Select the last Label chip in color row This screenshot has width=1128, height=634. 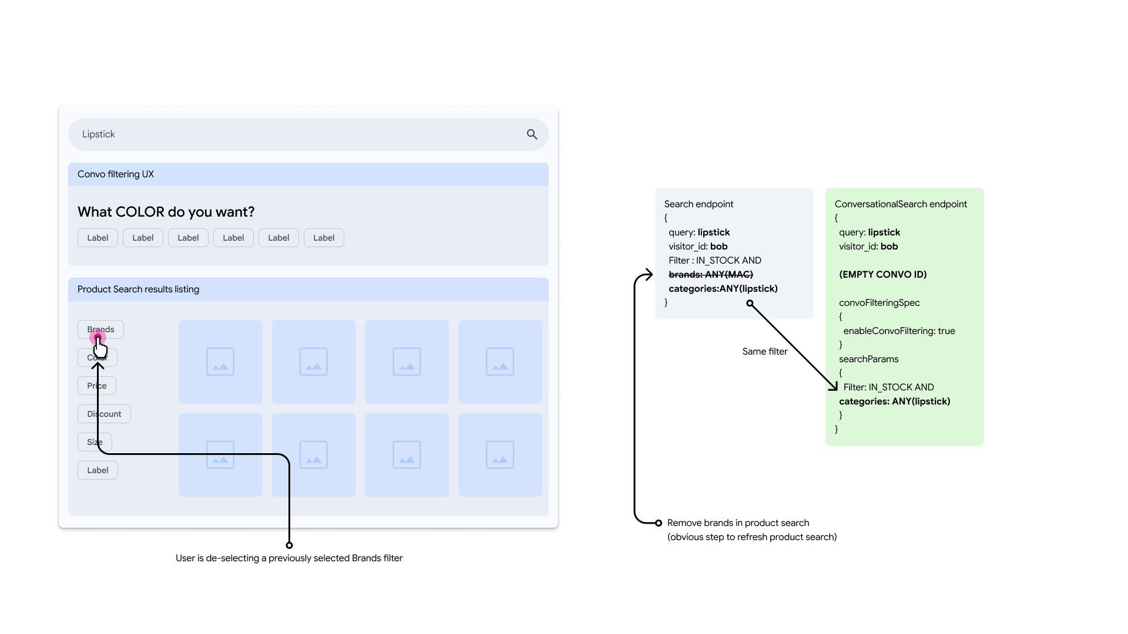point(324,238)
